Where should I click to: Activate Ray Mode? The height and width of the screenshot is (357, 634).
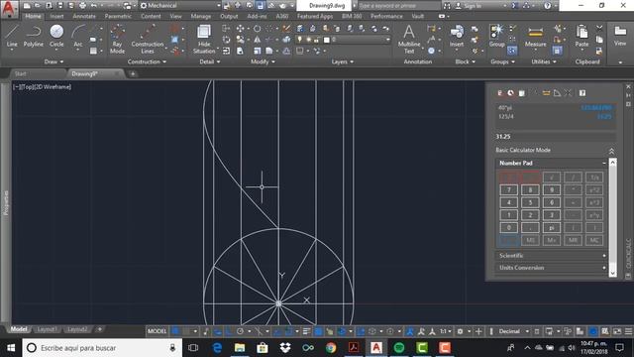tap(117, 40)
